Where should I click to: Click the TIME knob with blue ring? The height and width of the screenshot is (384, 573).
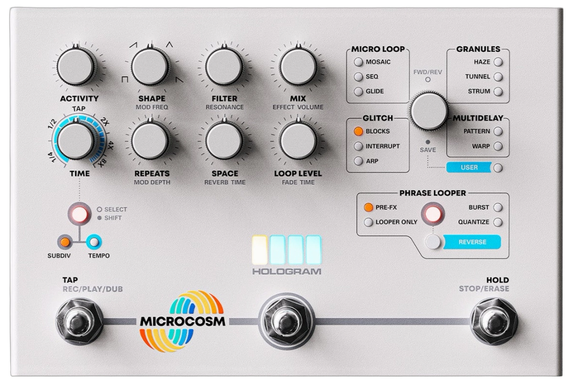point(76,141)
